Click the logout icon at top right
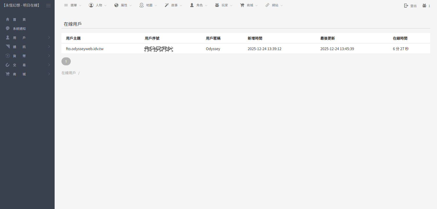This screenshot has width=437, height=209. pos(406,6)
